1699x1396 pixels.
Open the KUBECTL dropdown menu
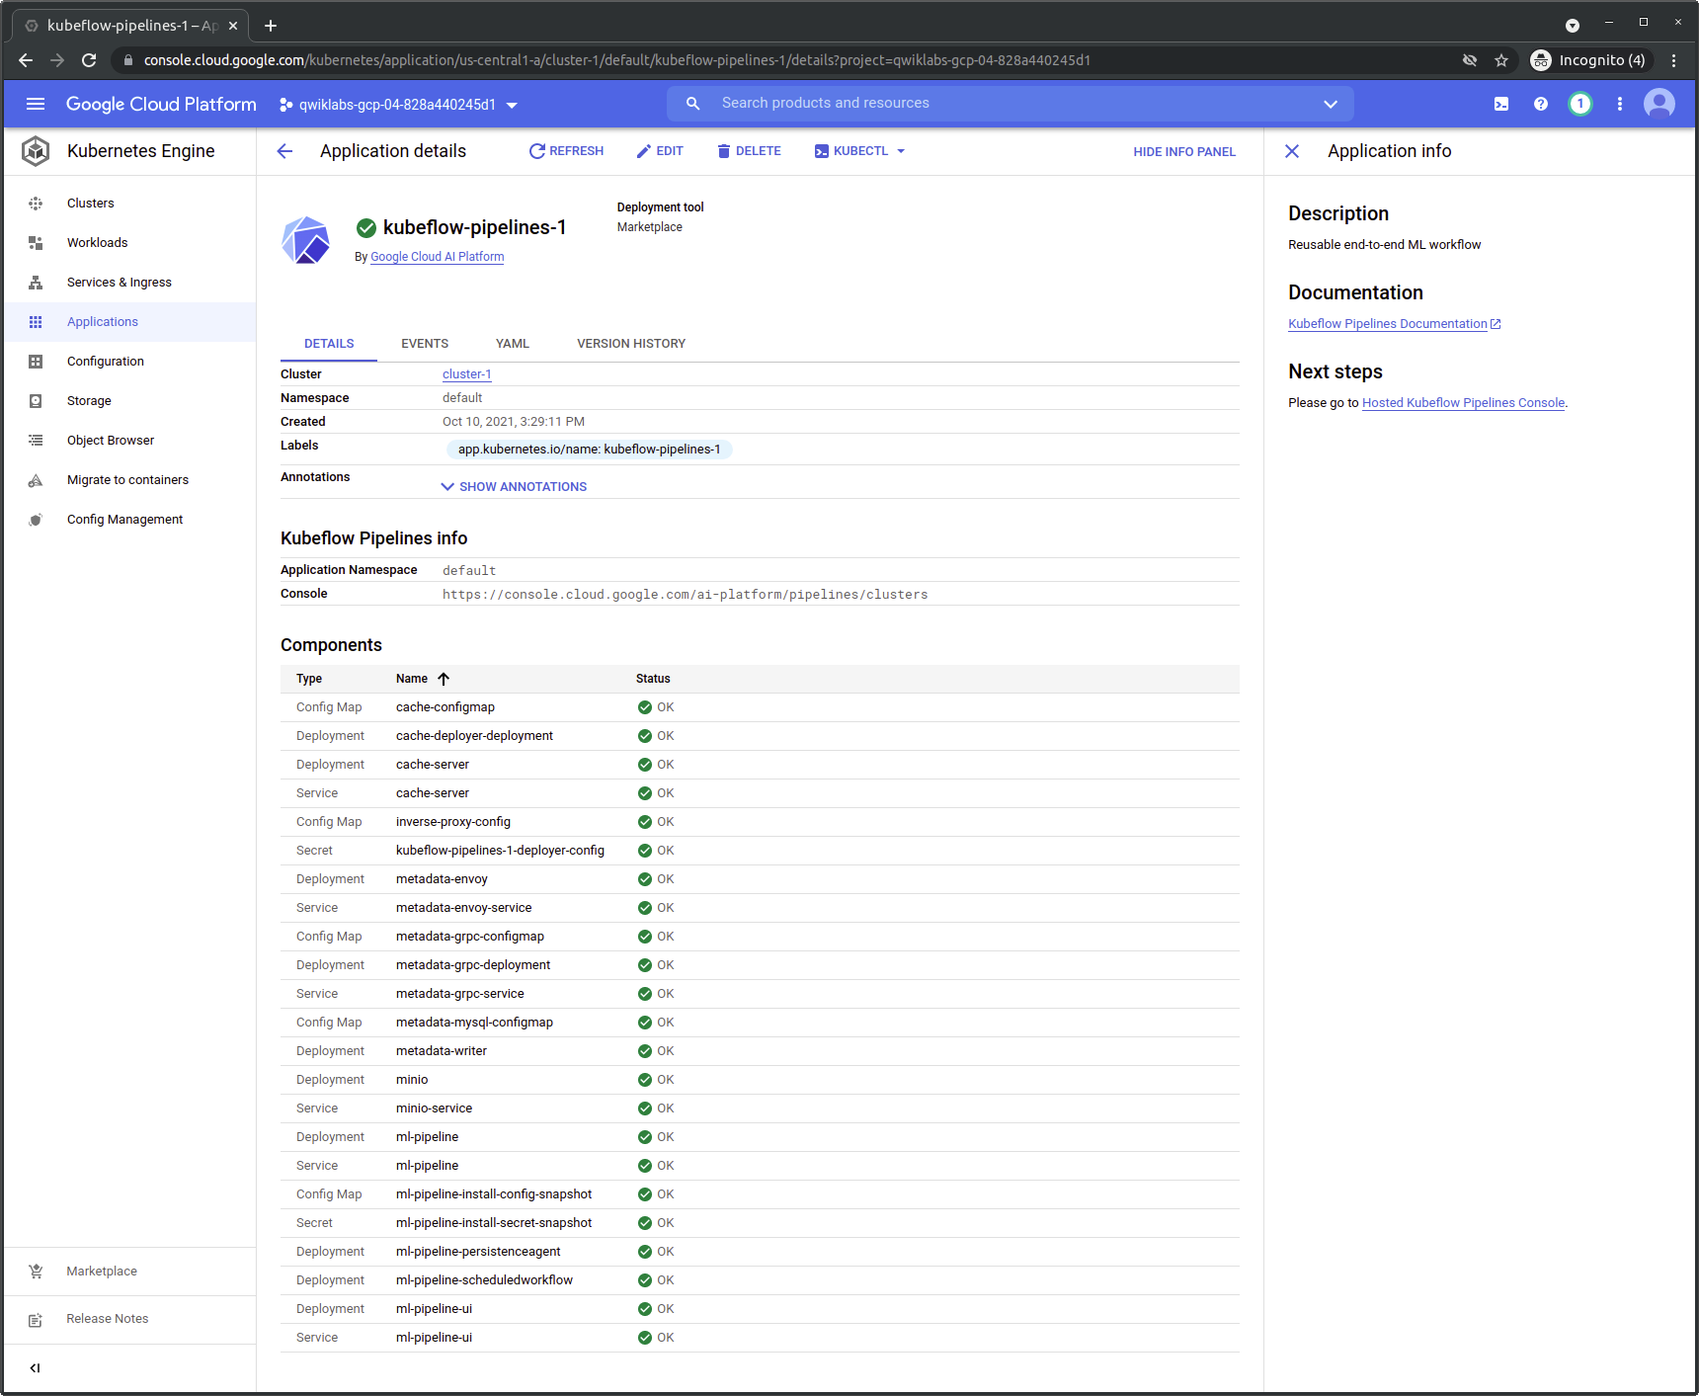pyautogui.click(x=859, y=151)
